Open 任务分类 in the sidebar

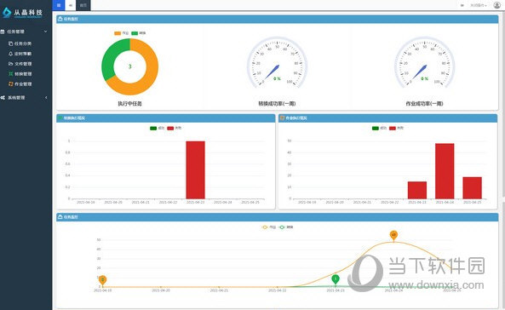click(23, 43)
